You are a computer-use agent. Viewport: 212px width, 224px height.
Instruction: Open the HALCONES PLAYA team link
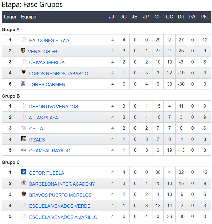tap(49, 41)
